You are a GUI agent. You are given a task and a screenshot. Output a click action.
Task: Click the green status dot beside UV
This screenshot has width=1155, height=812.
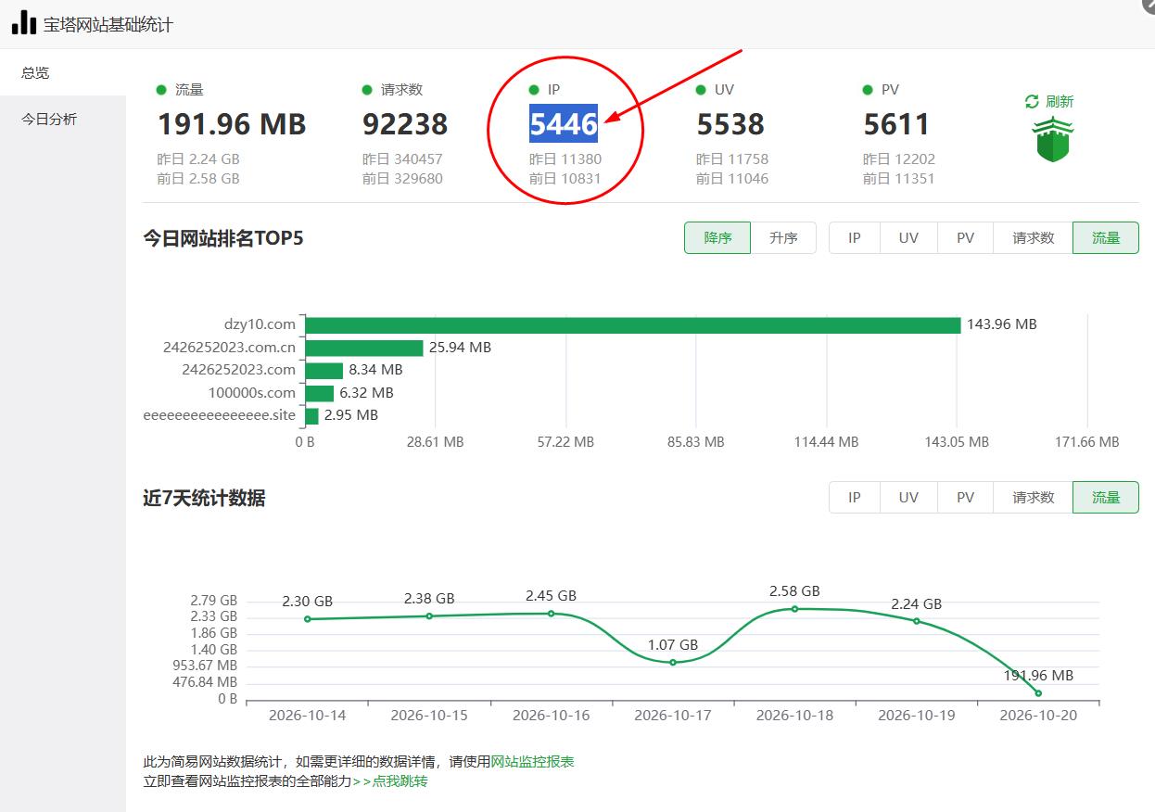[701, 90]
